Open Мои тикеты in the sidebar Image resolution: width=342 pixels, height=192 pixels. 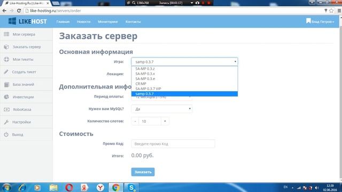(x=26, y=59)
